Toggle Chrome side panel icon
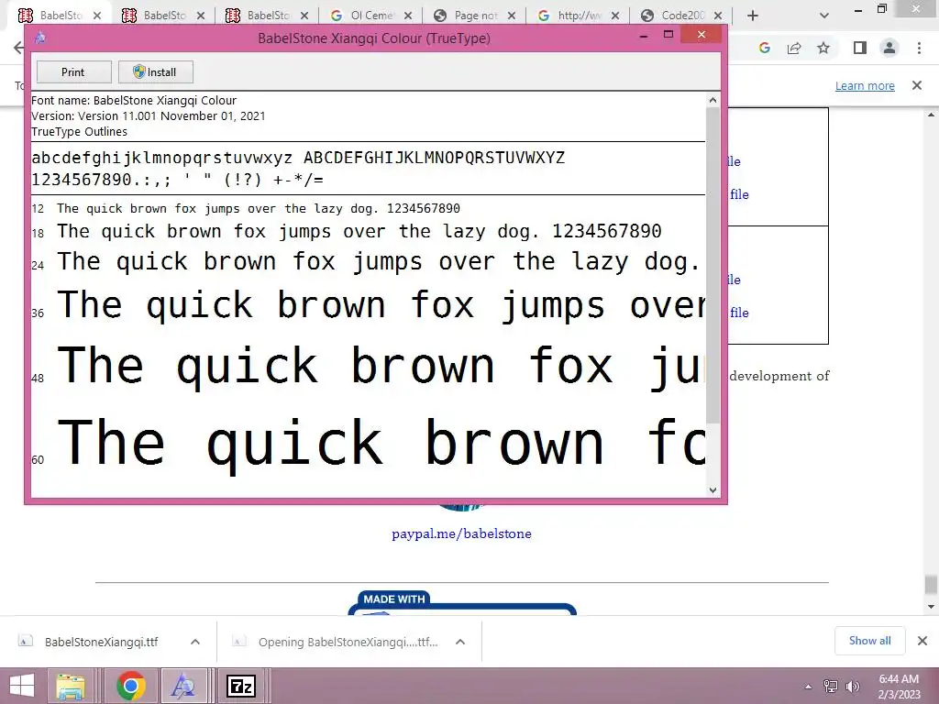Viewport: 939px width, 704px height. point(860,48)
